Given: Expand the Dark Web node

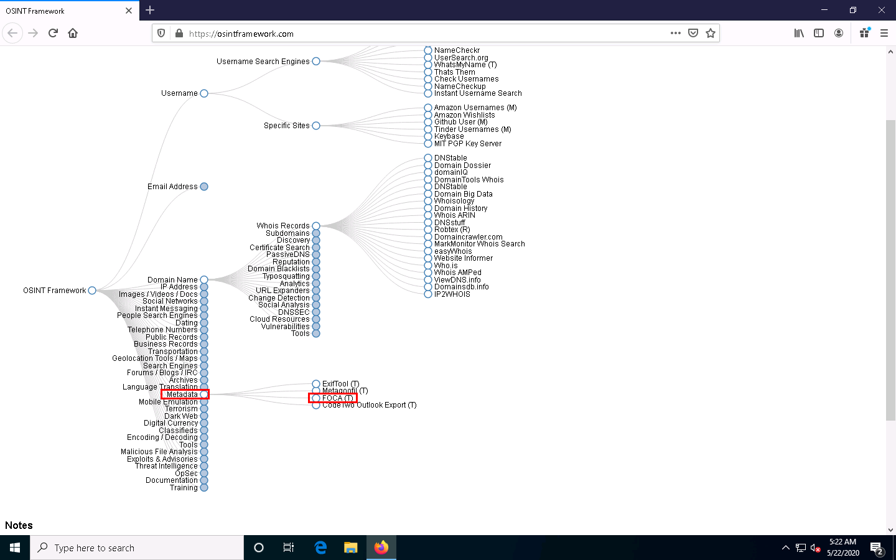Looking at the screenshot, I should point(204,416).
